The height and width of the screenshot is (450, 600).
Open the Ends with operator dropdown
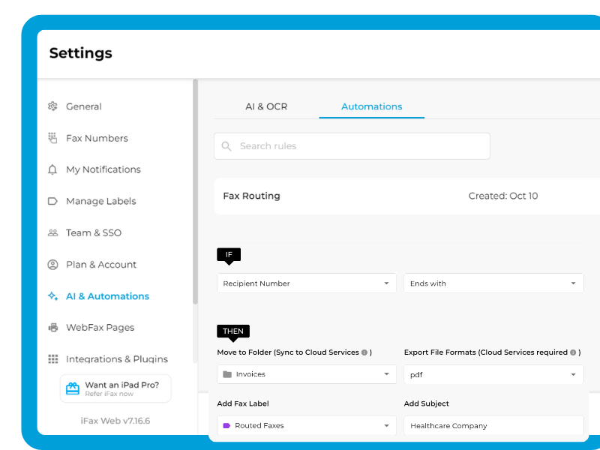click(x=493, y=283)
